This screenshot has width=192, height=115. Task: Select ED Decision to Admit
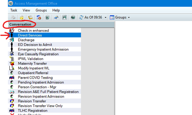click(45, 45)
